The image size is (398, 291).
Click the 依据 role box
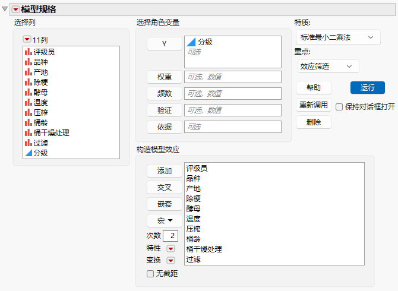click(233, 127)
